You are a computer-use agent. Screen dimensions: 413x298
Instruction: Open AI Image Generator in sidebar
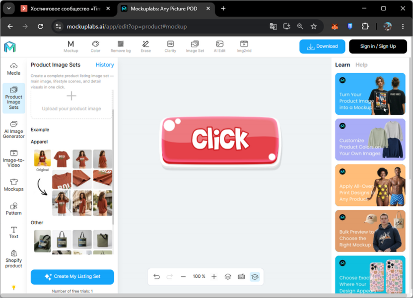click(x=14, y=130)
